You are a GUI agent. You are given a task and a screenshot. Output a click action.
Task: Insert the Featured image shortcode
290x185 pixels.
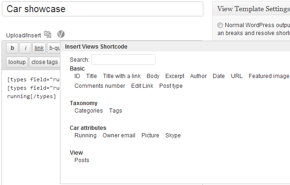pos(269,76)
